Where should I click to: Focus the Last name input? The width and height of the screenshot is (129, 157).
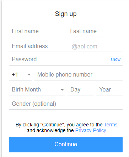tap(95, 31)
